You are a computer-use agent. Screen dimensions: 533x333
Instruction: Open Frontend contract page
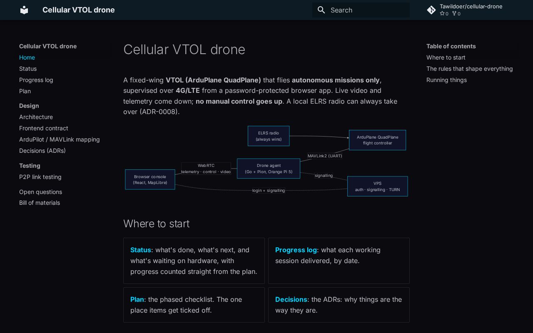[x=44, y=128]
